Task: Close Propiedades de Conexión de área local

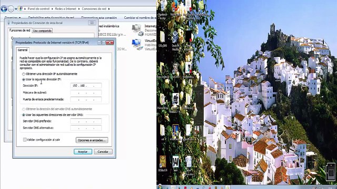Action: pyautogui.click(x=92, y=23)
